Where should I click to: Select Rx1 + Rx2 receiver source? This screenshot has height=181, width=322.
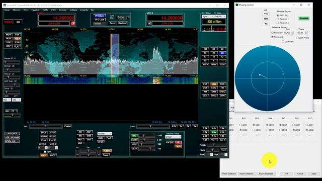(283, 16)
